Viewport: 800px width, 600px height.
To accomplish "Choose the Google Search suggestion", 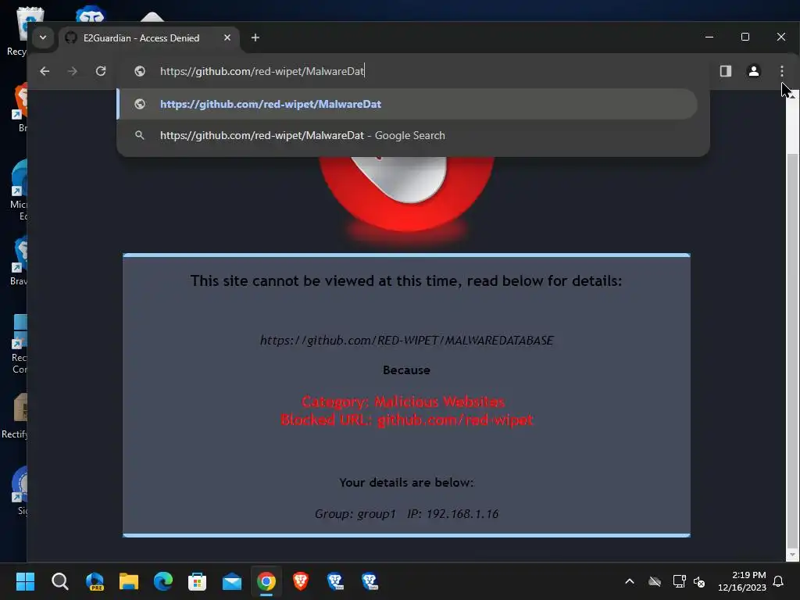I will coord(406,135).
